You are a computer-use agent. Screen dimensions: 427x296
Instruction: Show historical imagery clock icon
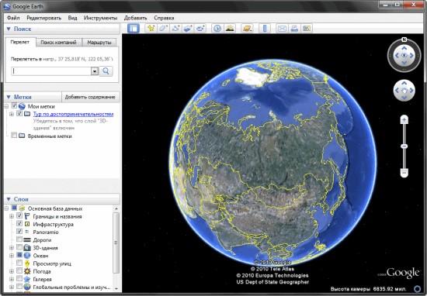pos(217,28)
